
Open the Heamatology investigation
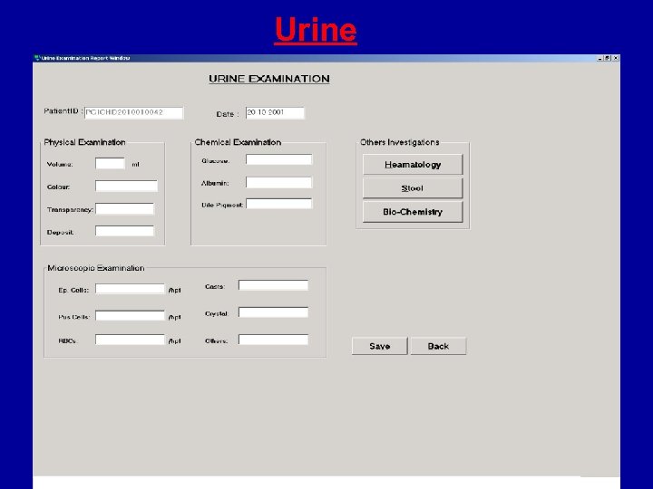click(x=413, y=165)
